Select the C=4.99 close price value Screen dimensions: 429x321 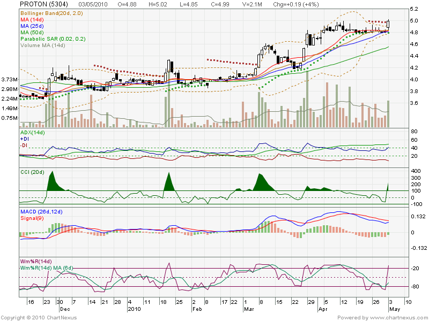point(220,4)
